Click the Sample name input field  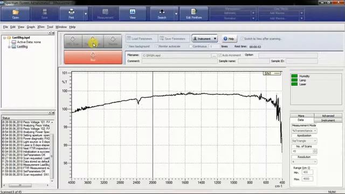[254, 61]
